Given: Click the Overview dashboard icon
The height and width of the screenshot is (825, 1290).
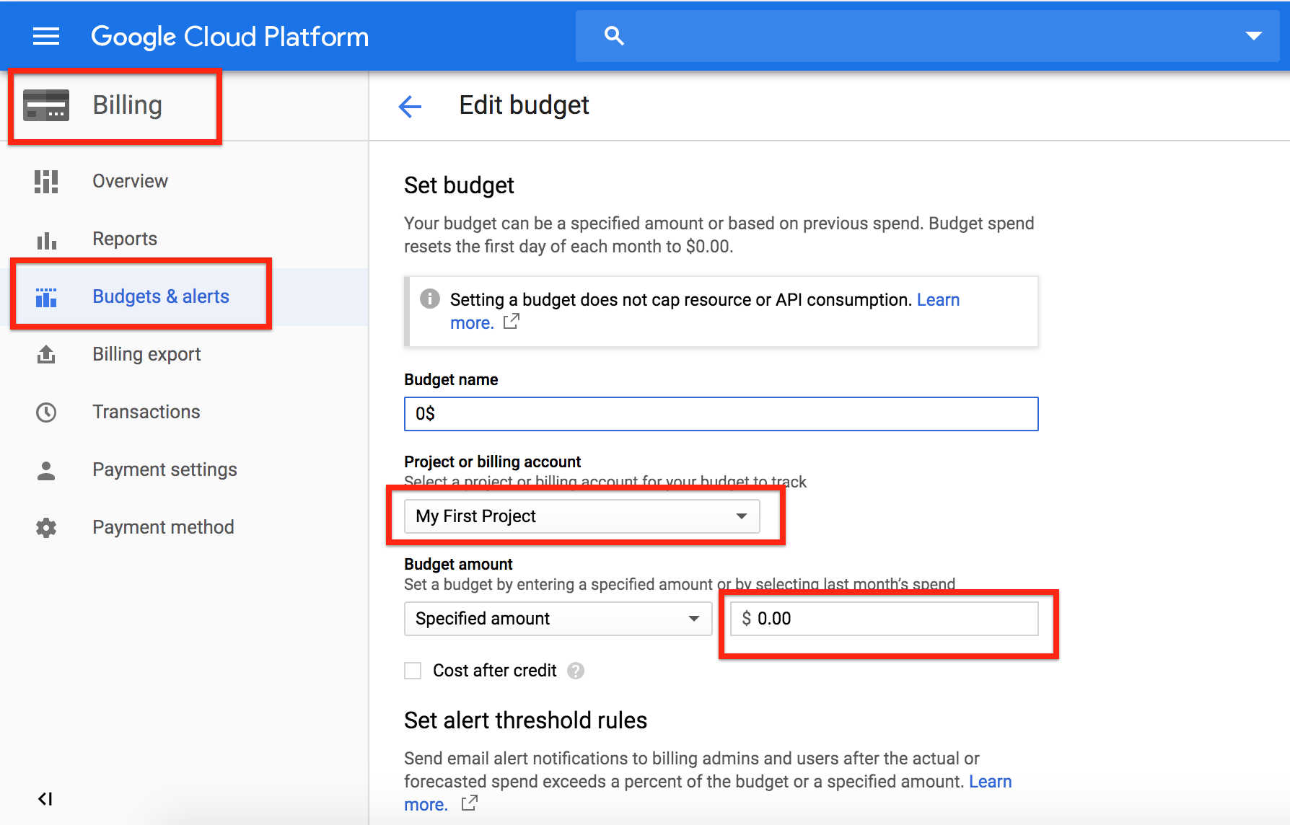Looking at the screenshot, I should click(46, 181).
